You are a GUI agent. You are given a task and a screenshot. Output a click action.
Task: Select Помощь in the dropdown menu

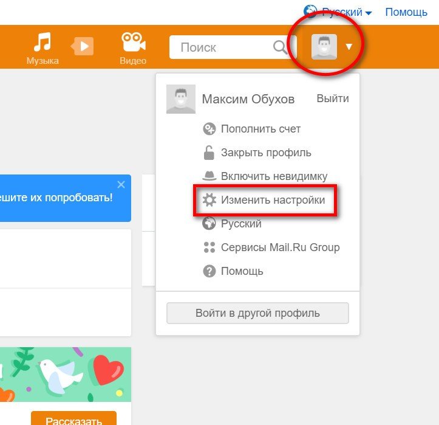coord(242,271)
